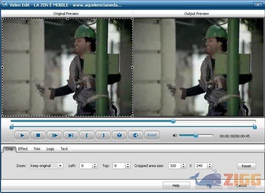Mute audio via speaker icon

[x=175, y=136]
